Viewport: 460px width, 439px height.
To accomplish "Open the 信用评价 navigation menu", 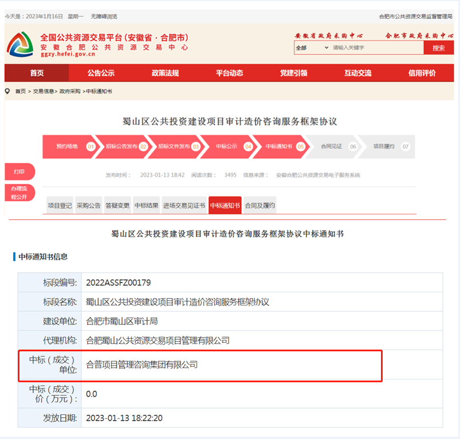I will (422, 73).
